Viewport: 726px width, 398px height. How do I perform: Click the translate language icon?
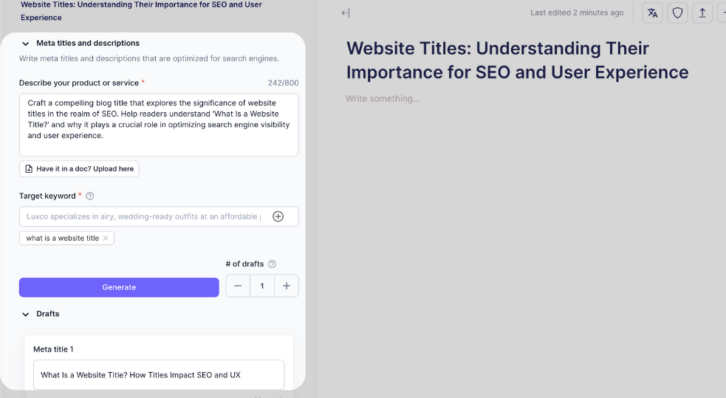[652, 13]
